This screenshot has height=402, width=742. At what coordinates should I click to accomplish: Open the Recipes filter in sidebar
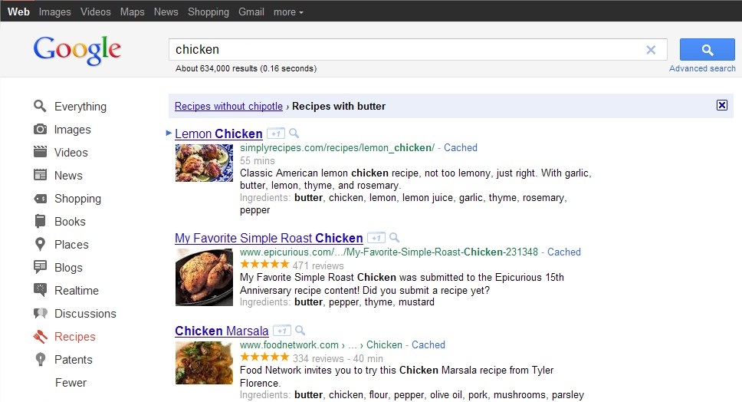point(74,337)
